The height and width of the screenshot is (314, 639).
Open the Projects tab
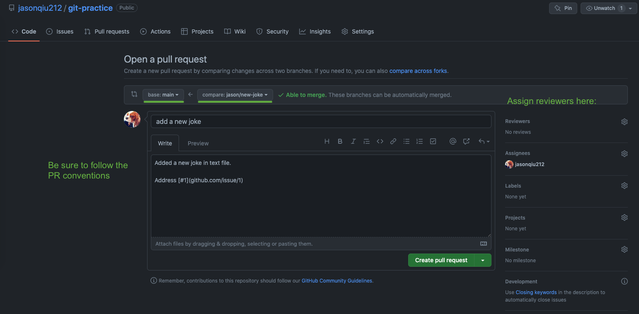coord(197,31)
